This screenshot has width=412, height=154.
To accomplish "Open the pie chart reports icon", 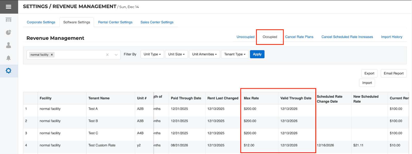I will pyautogui.click(x=8, y=32).
